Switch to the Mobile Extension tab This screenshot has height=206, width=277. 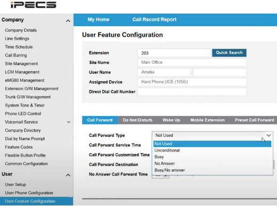[x=207, y=120]
